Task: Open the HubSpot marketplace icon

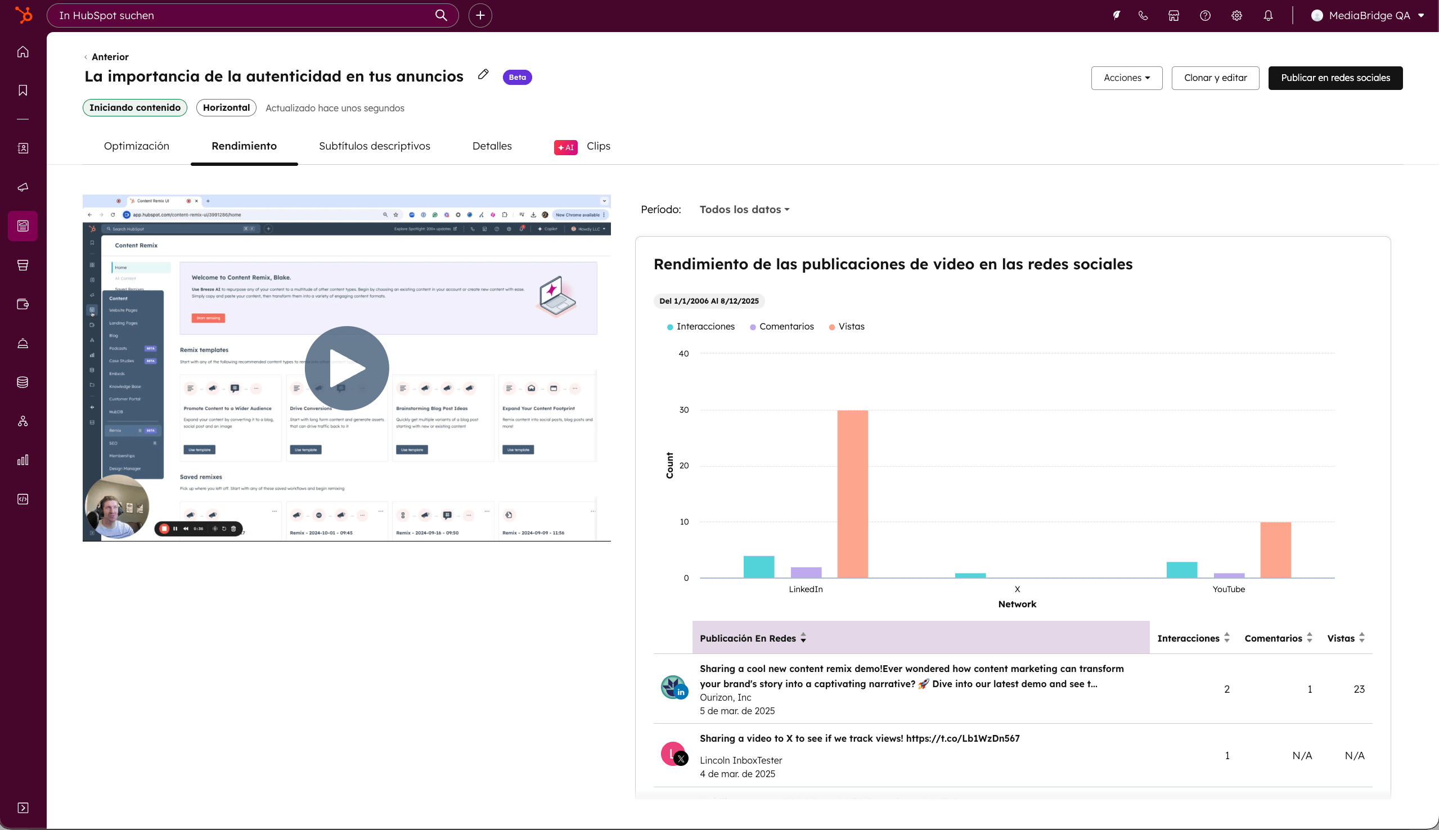Action: [x=1173, y=15]
